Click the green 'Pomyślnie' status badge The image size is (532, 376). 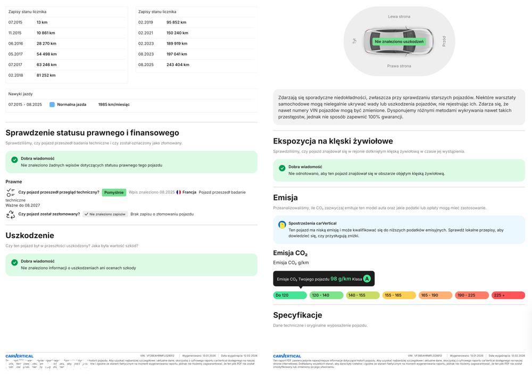114,192
